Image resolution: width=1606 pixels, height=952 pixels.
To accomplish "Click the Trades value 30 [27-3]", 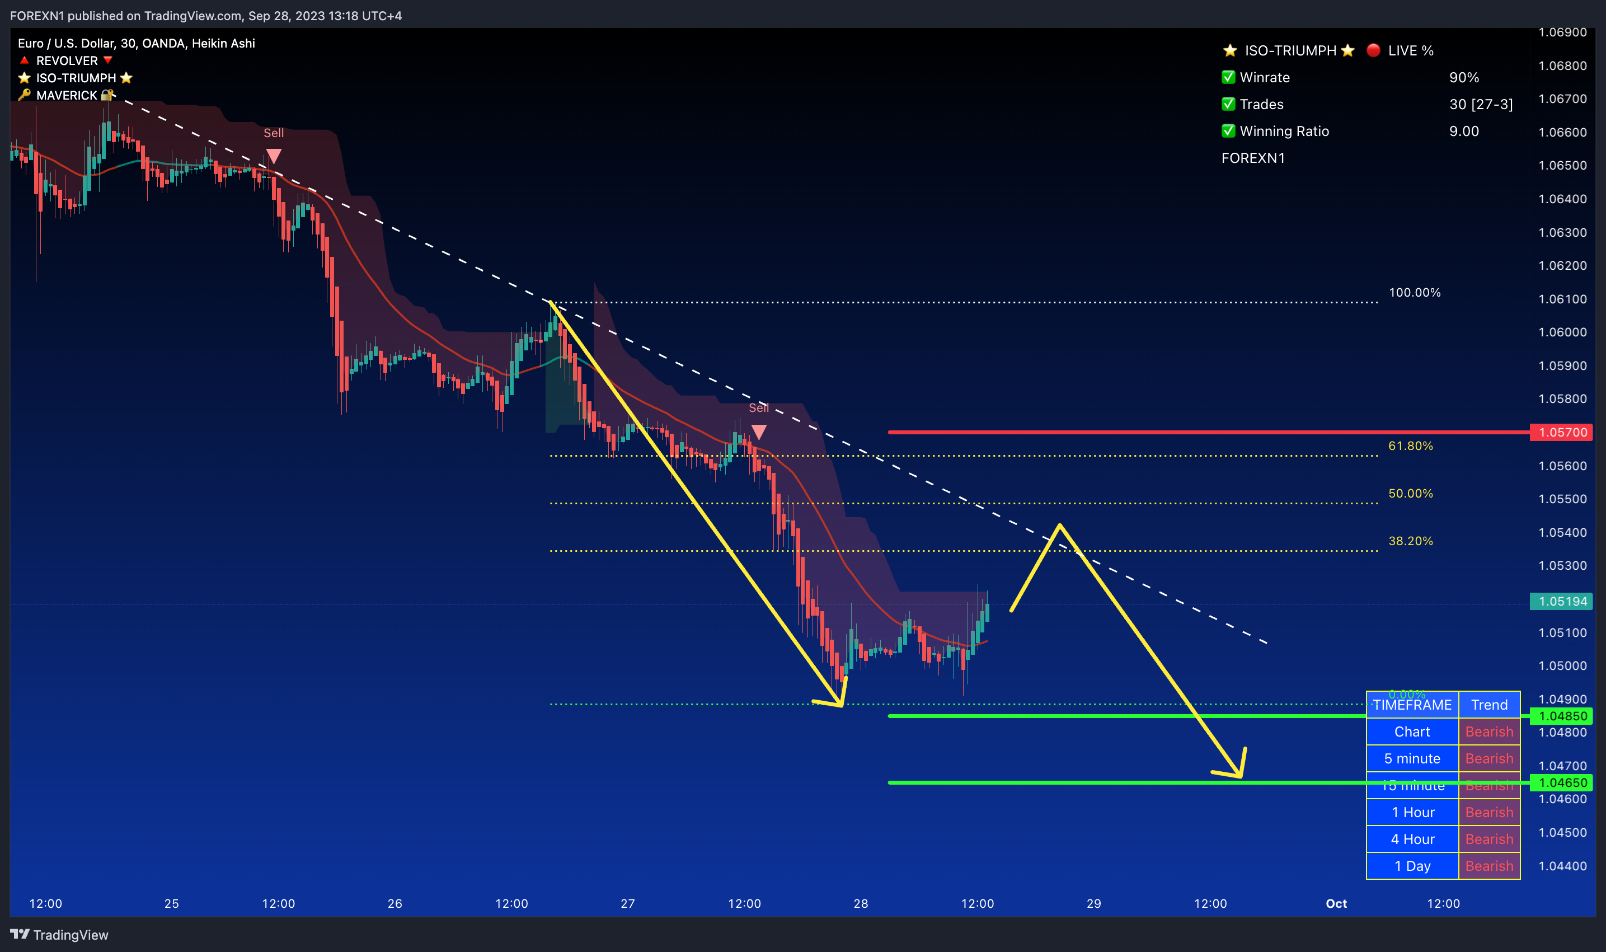I will coord(1481,104).
